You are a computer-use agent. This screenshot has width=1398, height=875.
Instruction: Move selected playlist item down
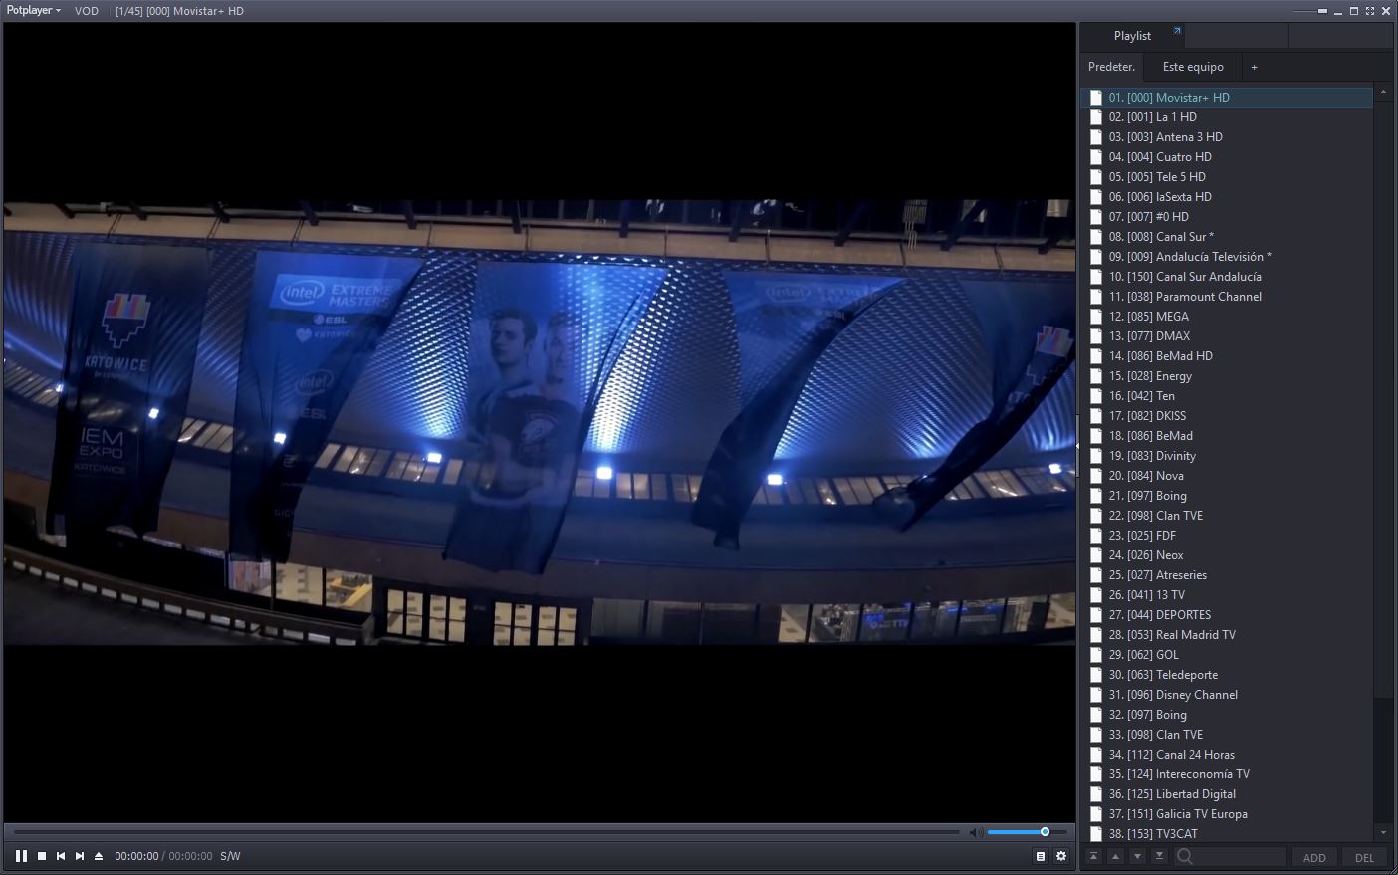coord(1137,857)
